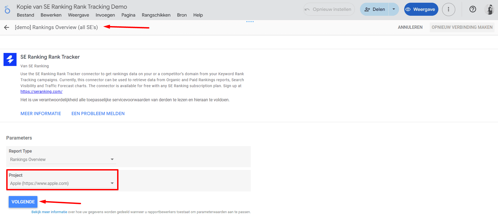498x221 pixels.
Task: Open the Rangschikken menu
Action: [156, 15]
